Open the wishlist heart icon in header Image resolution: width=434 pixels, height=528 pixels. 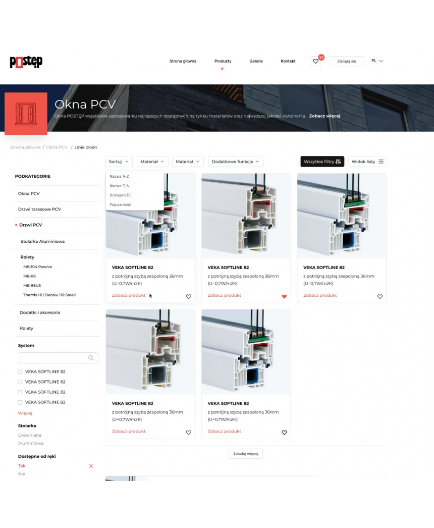[315, 61]
